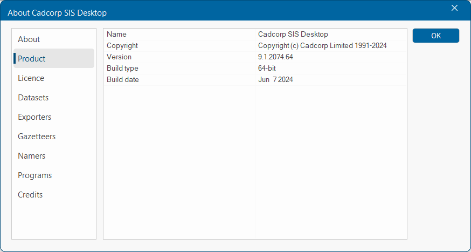Click the Jun 7 2024 date value
This screenshot has height=252, width=471.
(275, 80)
